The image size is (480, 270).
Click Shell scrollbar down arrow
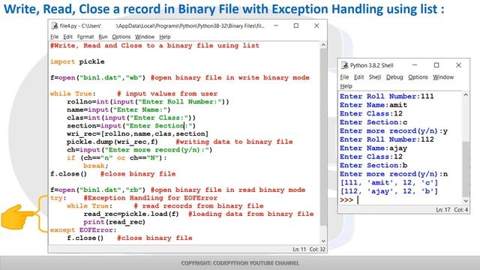tap(466, 201)
